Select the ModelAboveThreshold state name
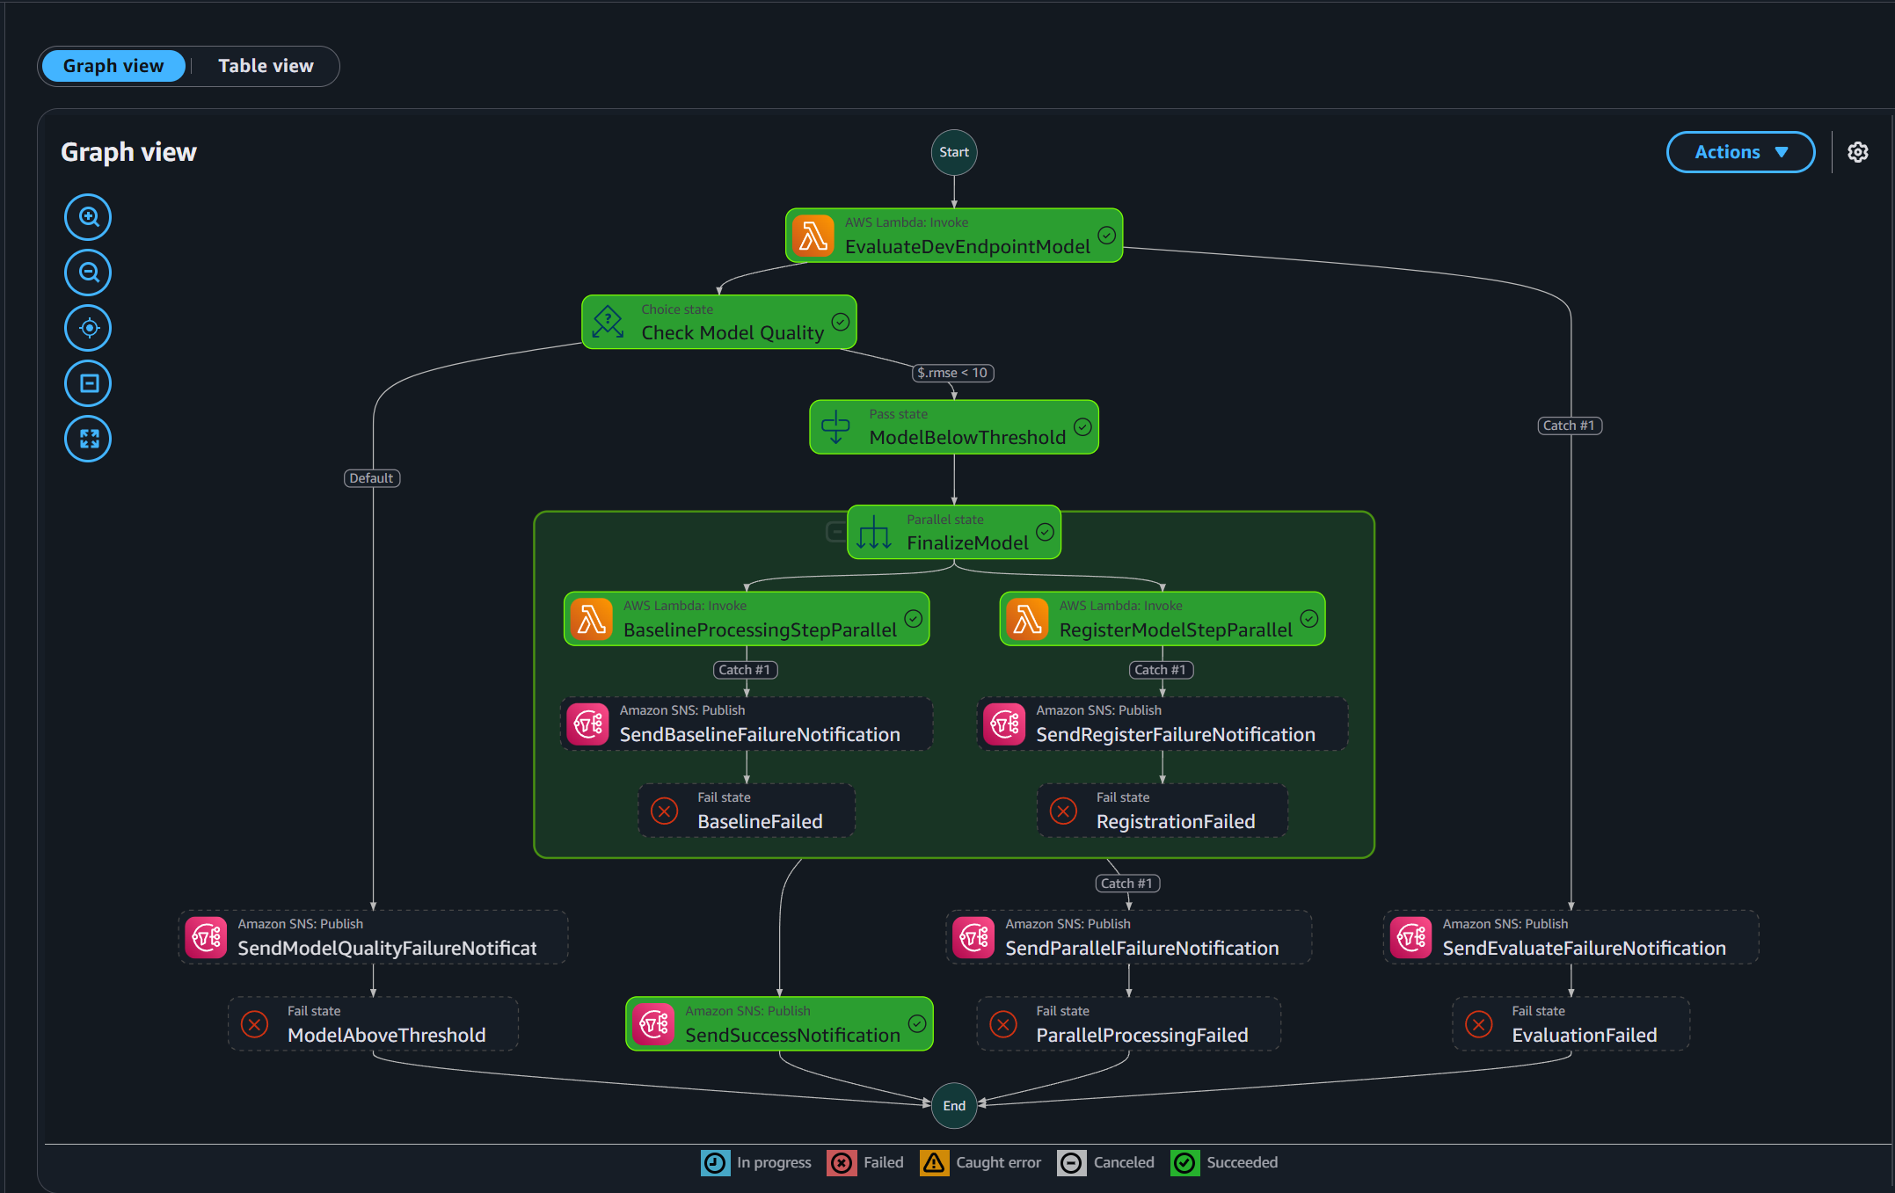Image resolution: width=1895 pixels, height=1193 pixels. click(386, 1036)
